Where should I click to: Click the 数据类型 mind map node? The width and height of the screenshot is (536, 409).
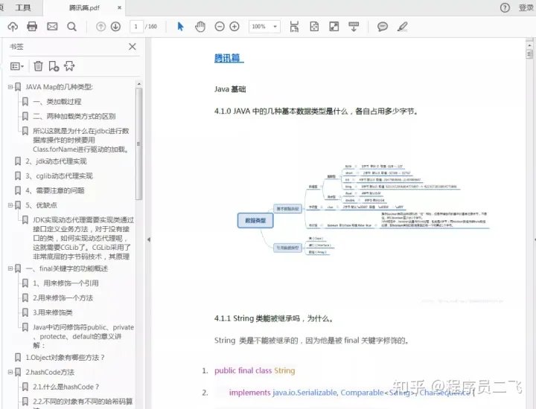[255, 221]
